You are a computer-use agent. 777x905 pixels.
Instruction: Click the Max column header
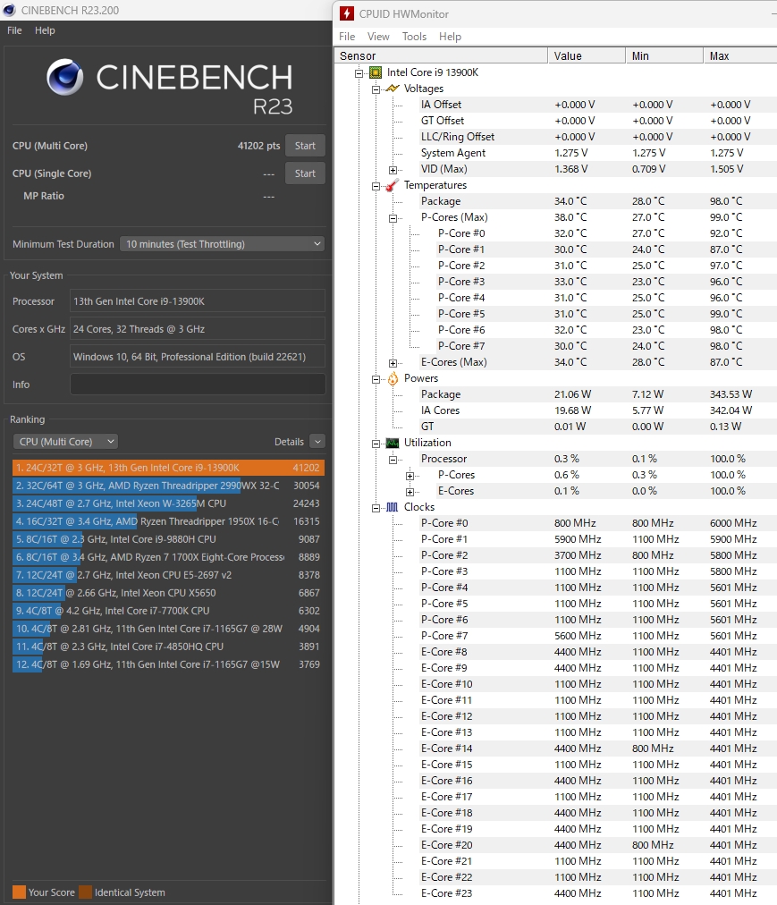740,56
